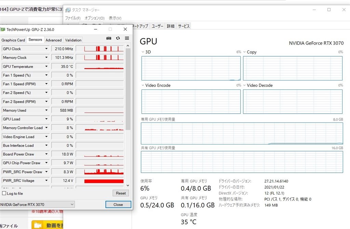The width and height of the screenshot is (350, 229).
Task: Maximize the Task Manager window
Action: click(x=329, y=10)
